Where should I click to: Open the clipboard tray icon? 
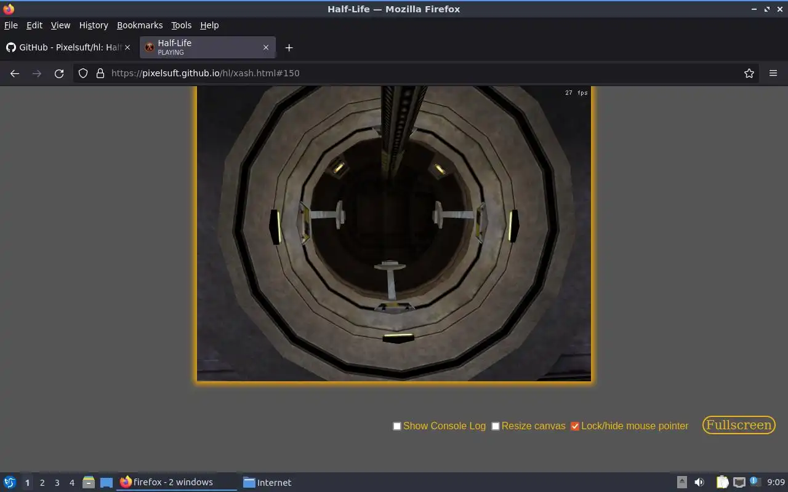tap(722, 482)
